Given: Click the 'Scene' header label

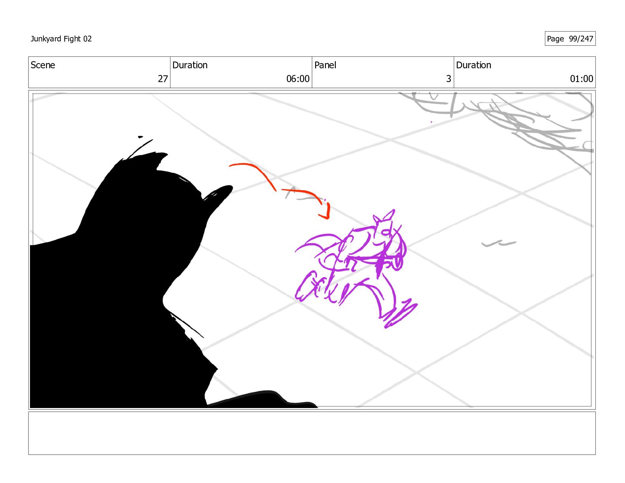Looking at the screenshot, I should point(43,65).
